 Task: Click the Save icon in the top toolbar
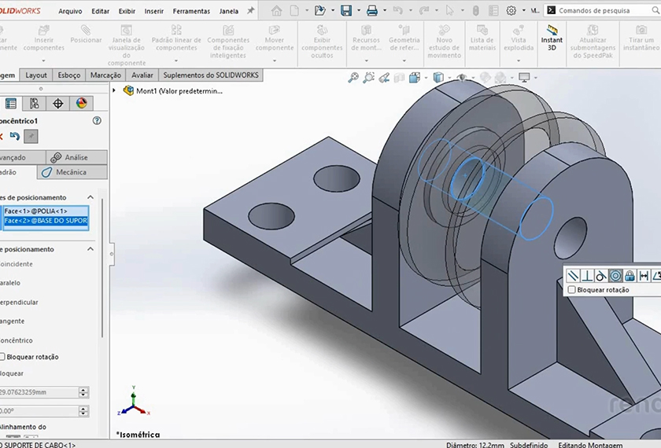(345, 11)
